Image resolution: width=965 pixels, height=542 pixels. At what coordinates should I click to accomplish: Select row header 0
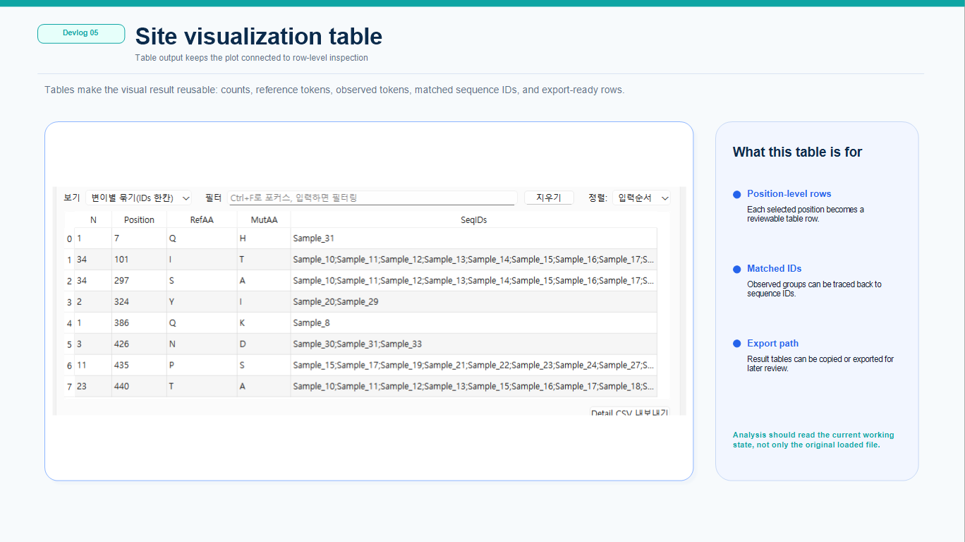(x=69, y=239)
